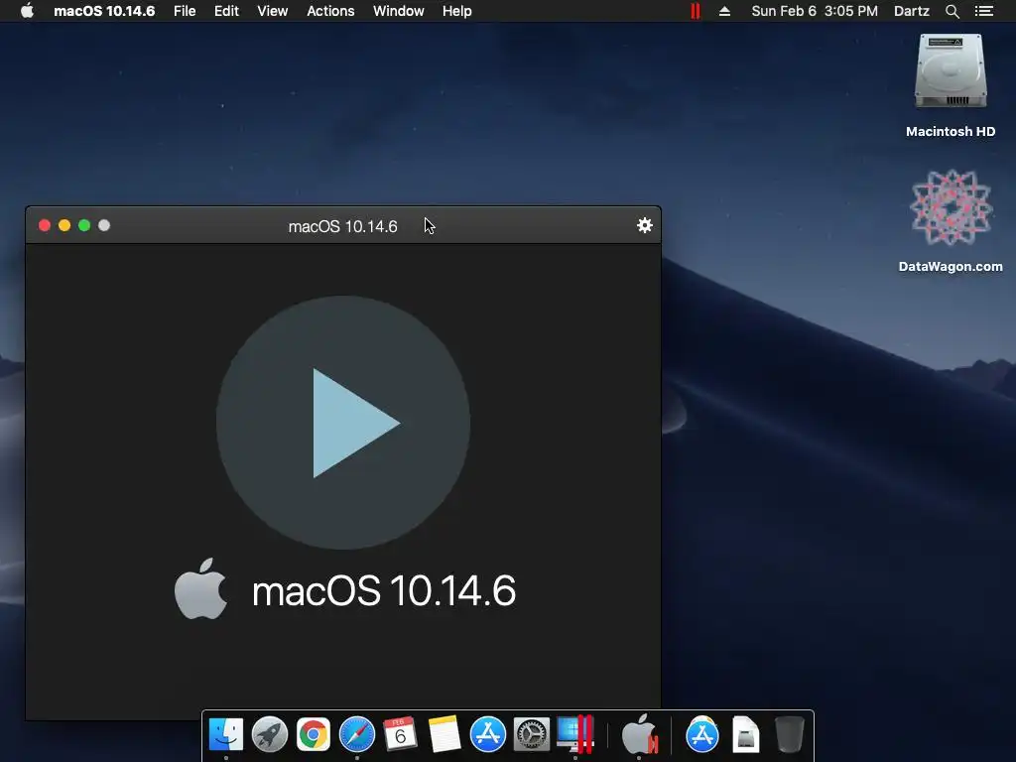Viewport: 1016px width, 762px height.
Task: Open the View menu
Action: 272,11
